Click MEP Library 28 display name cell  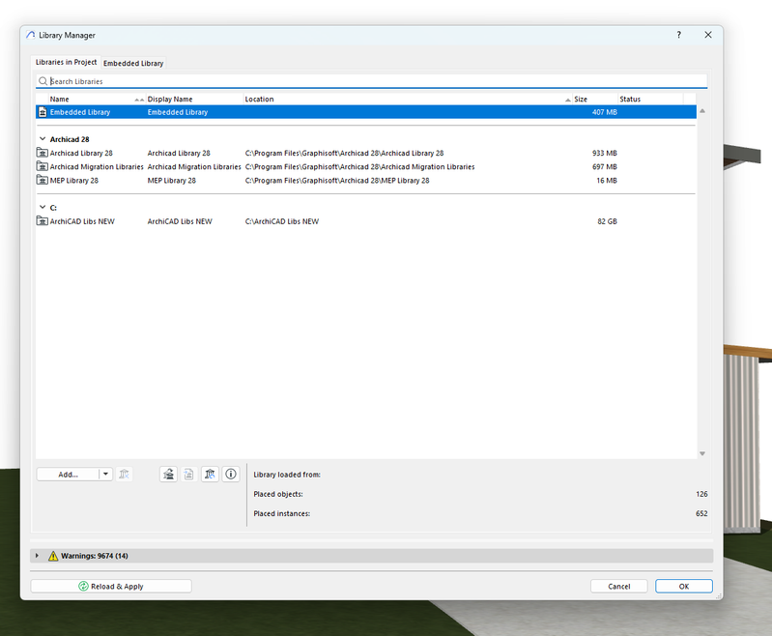click(172, 181)
